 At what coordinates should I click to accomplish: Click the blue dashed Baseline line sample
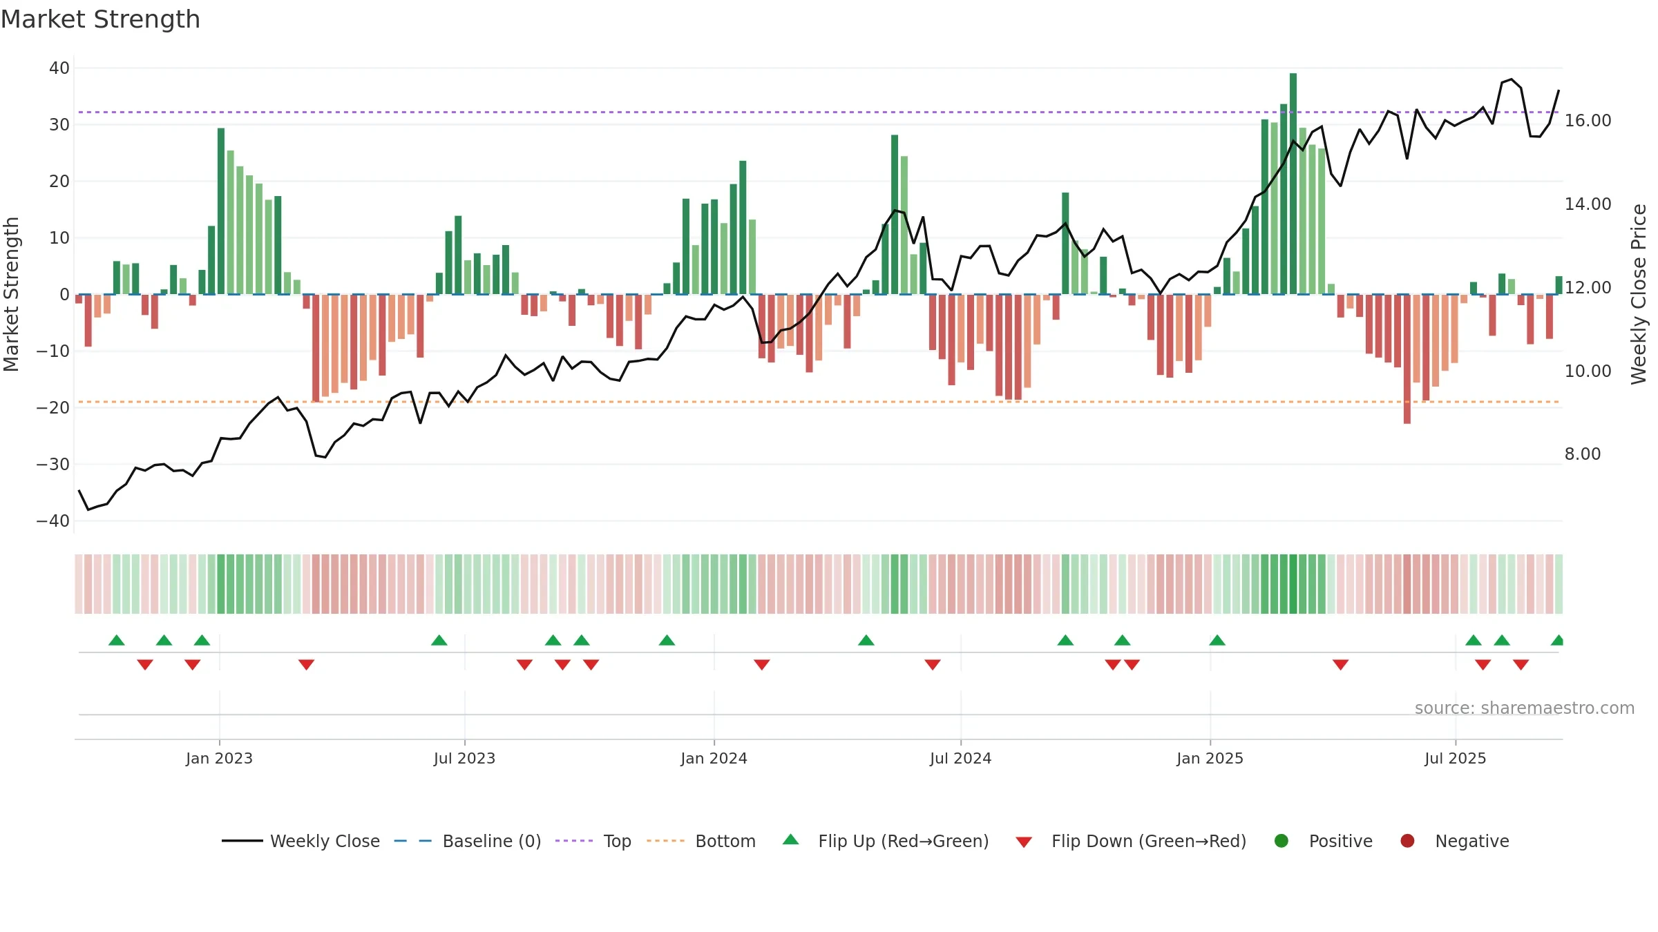tap(413, 841)
